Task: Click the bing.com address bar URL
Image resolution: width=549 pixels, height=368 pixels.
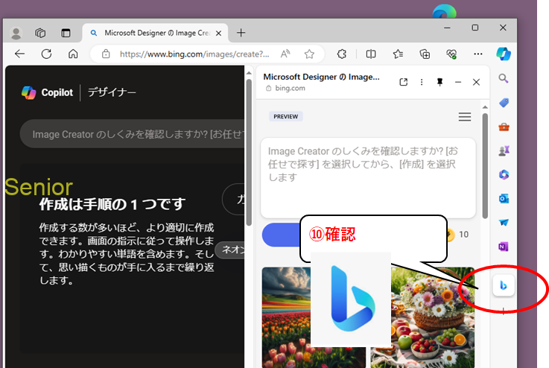Action: pyautogui.click(x=194, y=54)
